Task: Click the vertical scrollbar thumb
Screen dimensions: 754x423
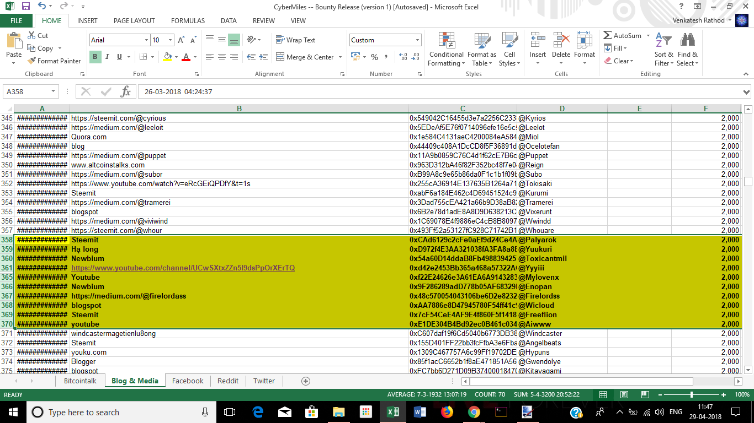Action: [x=748, y=181]
